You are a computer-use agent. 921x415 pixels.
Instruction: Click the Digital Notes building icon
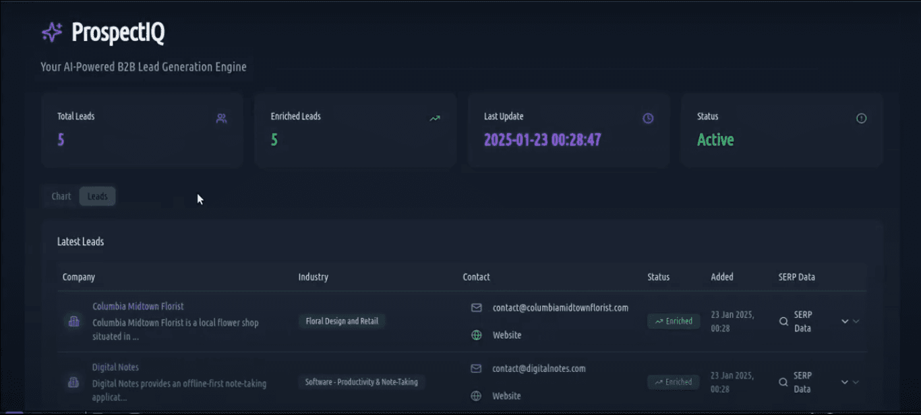point(73,382)
